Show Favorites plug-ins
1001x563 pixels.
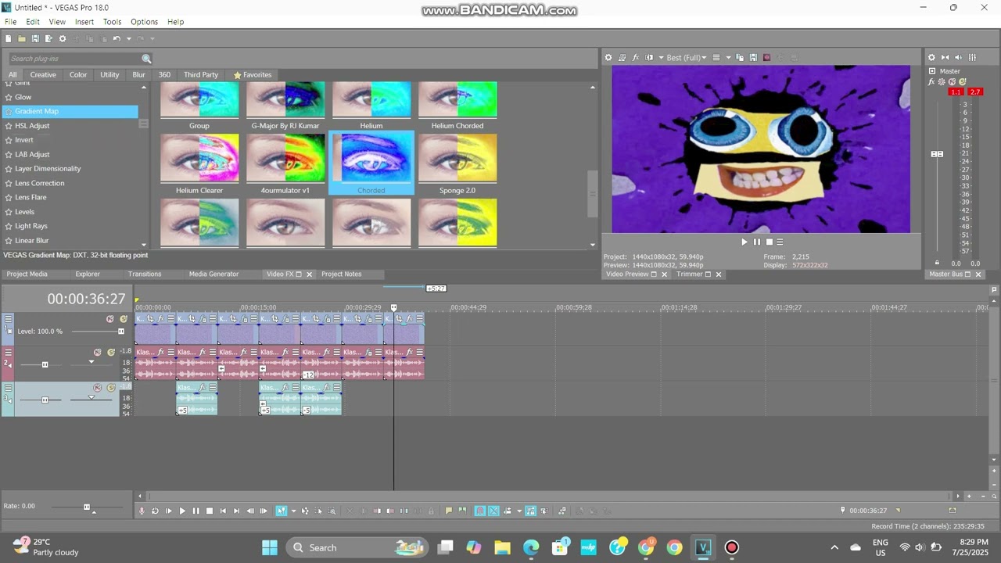click(x=253, y=75)
